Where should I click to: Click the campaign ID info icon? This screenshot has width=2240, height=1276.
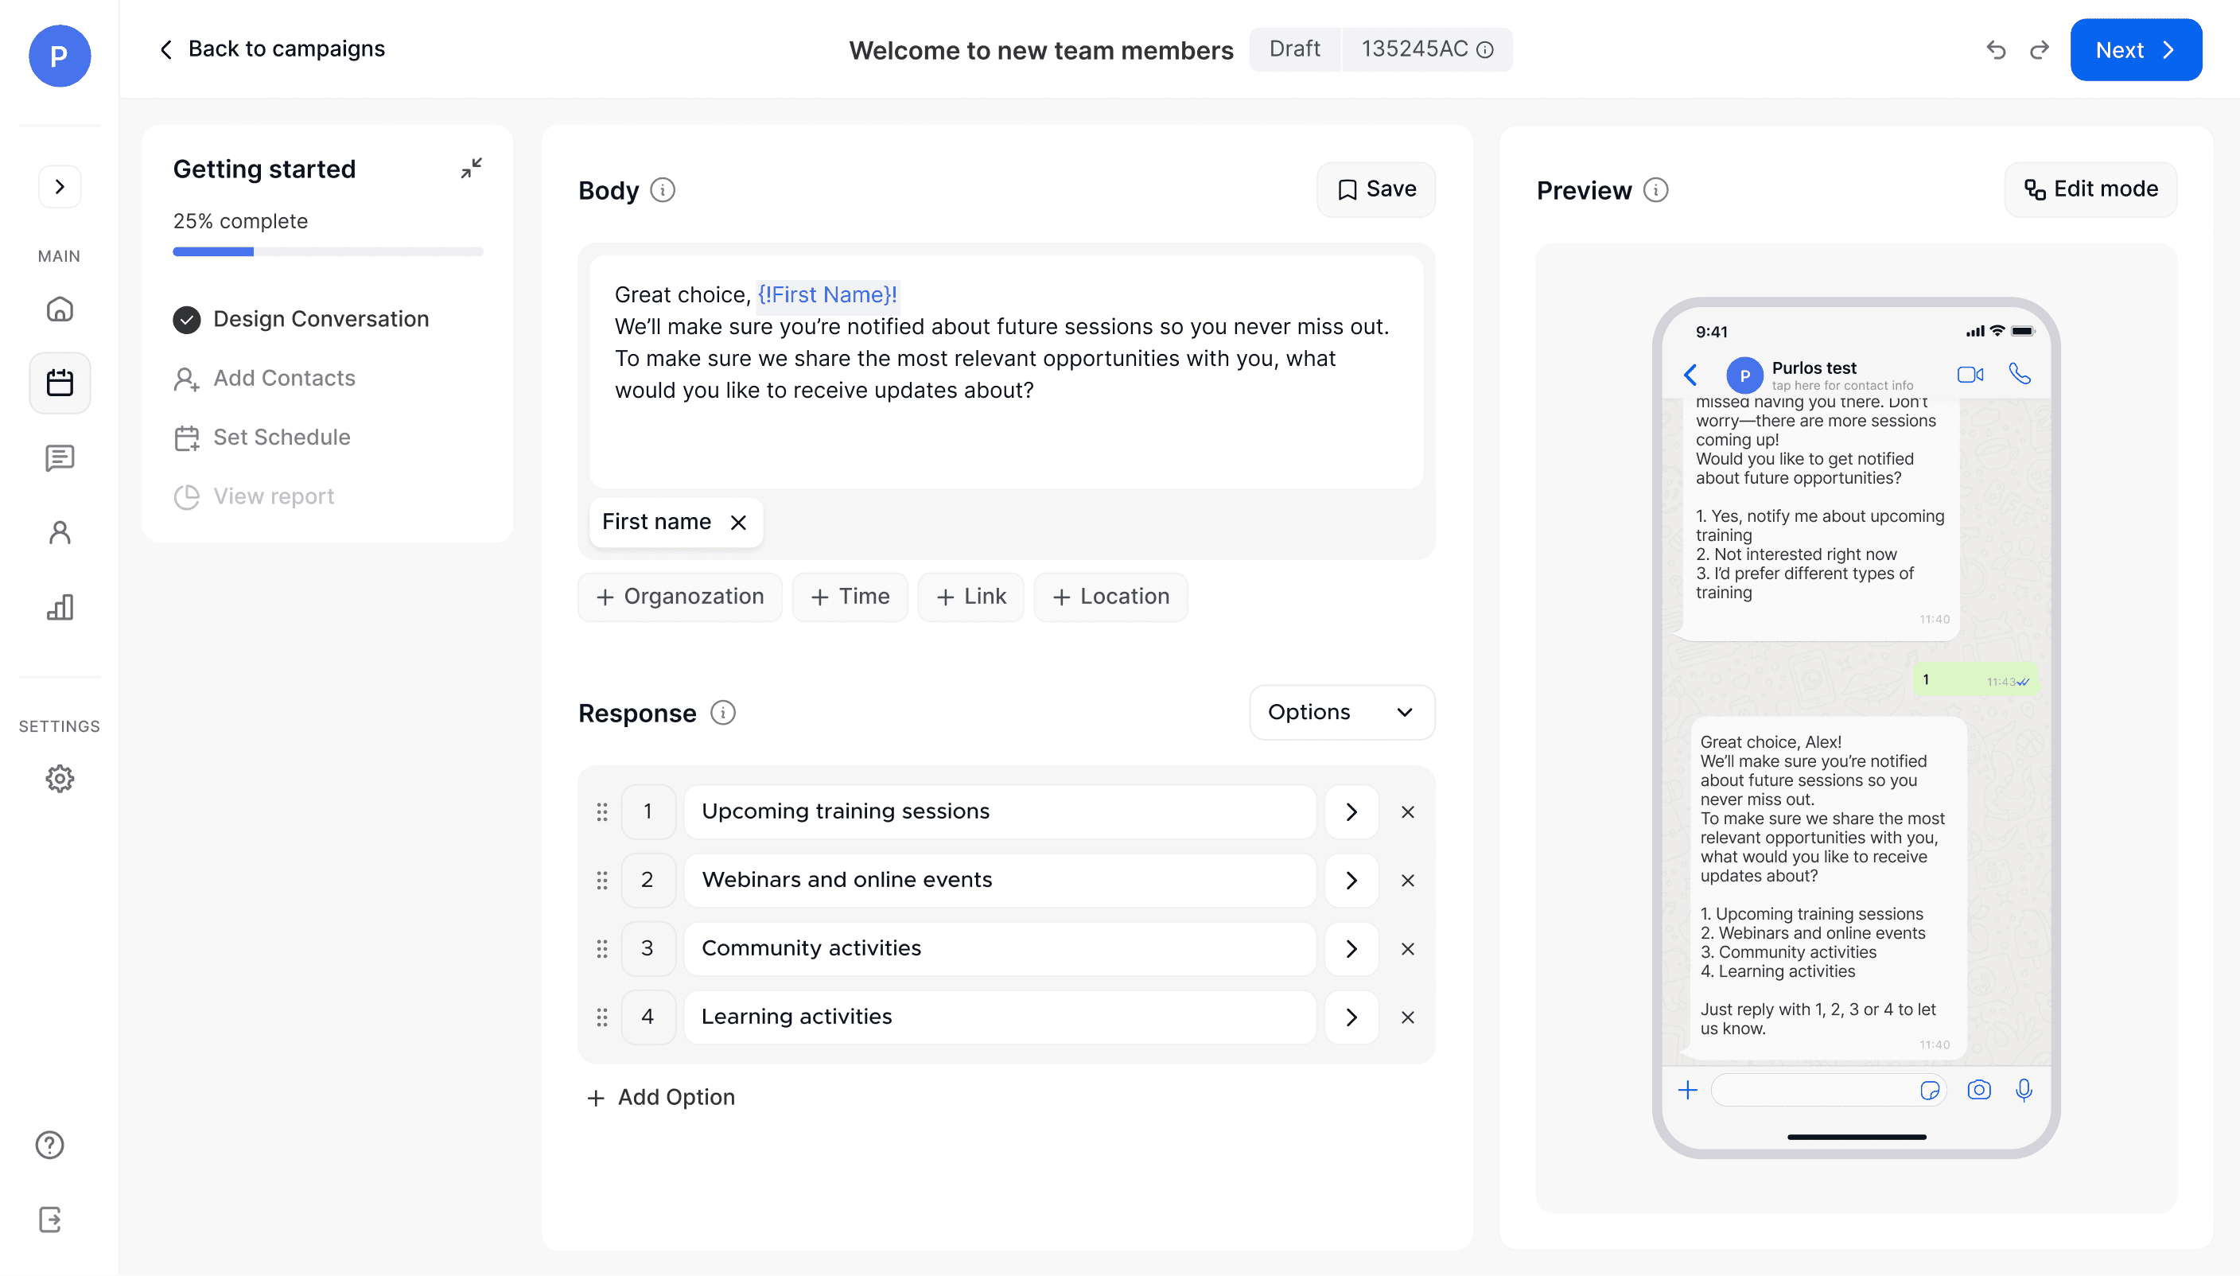1485,50
